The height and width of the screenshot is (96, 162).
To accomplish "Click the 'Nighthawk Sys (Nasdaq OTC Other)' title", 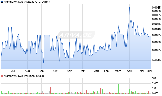I will (x=27, y=2).
